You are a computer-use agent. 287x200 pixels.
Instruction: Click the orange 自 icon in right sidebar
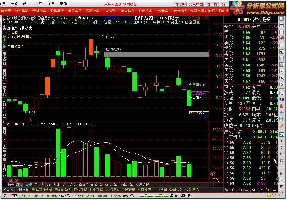point(282,65)
